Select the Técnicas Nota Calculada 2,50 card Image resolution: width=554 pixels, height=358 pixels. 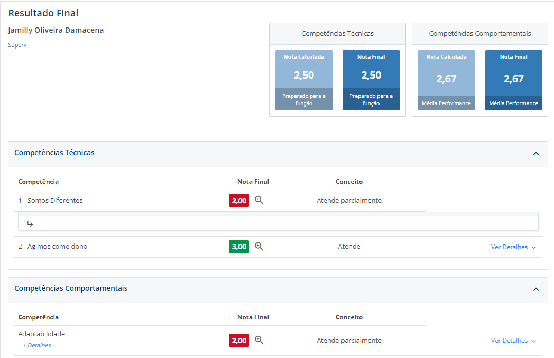pyautogui.click(x=304, y=80)
